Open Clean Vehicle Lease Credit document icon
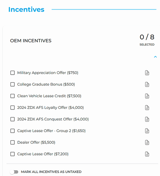Image resolution: width=160 pixels, height=176 pixels. pyautogui.click(x=147, y=96)
